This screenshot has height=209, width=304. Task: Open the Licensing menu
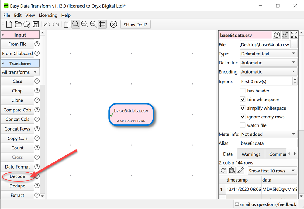point(48,15)
